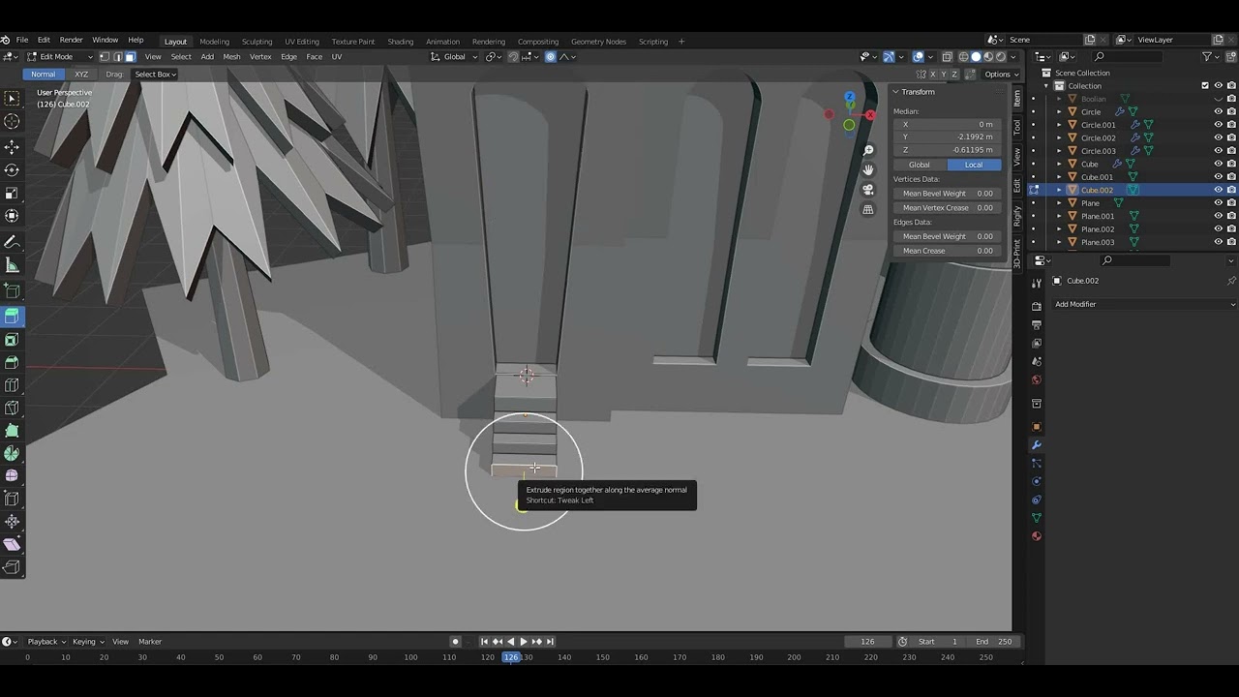Viewport: 1239px width, 697px height.
Task: Select the Inset Faces tool
Action: [x=12, y=340]
